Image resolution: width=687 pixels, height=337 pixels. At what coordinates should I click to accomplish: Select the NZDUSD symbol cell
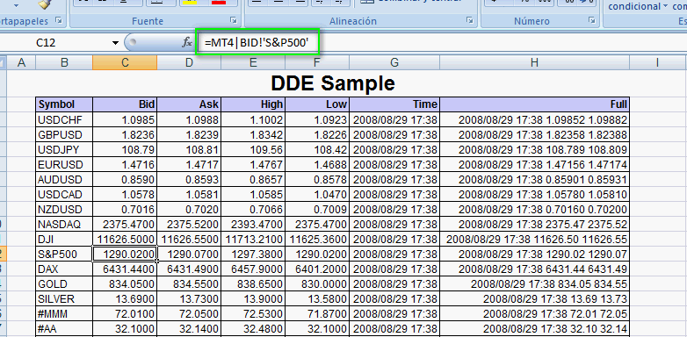[x=64, y=209]
